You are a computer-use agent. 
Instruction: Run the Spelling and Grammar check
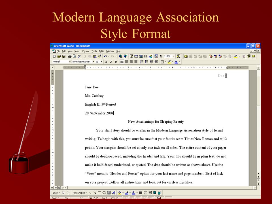coord(79,56)
